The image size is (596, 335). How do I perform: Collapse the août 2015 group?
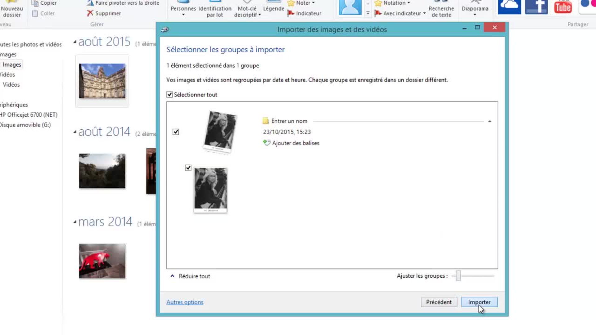pos(75,42)
